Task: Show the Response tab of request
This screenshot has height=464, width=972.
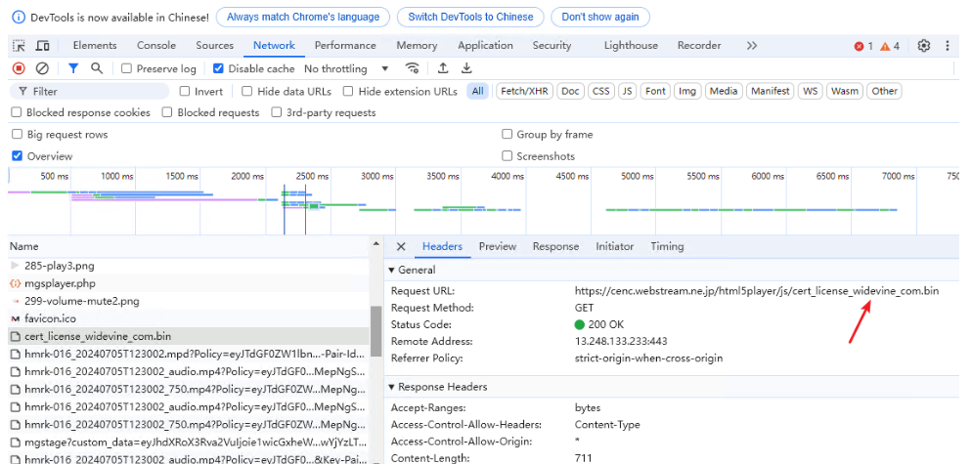Action: click(x=555, y=246)
